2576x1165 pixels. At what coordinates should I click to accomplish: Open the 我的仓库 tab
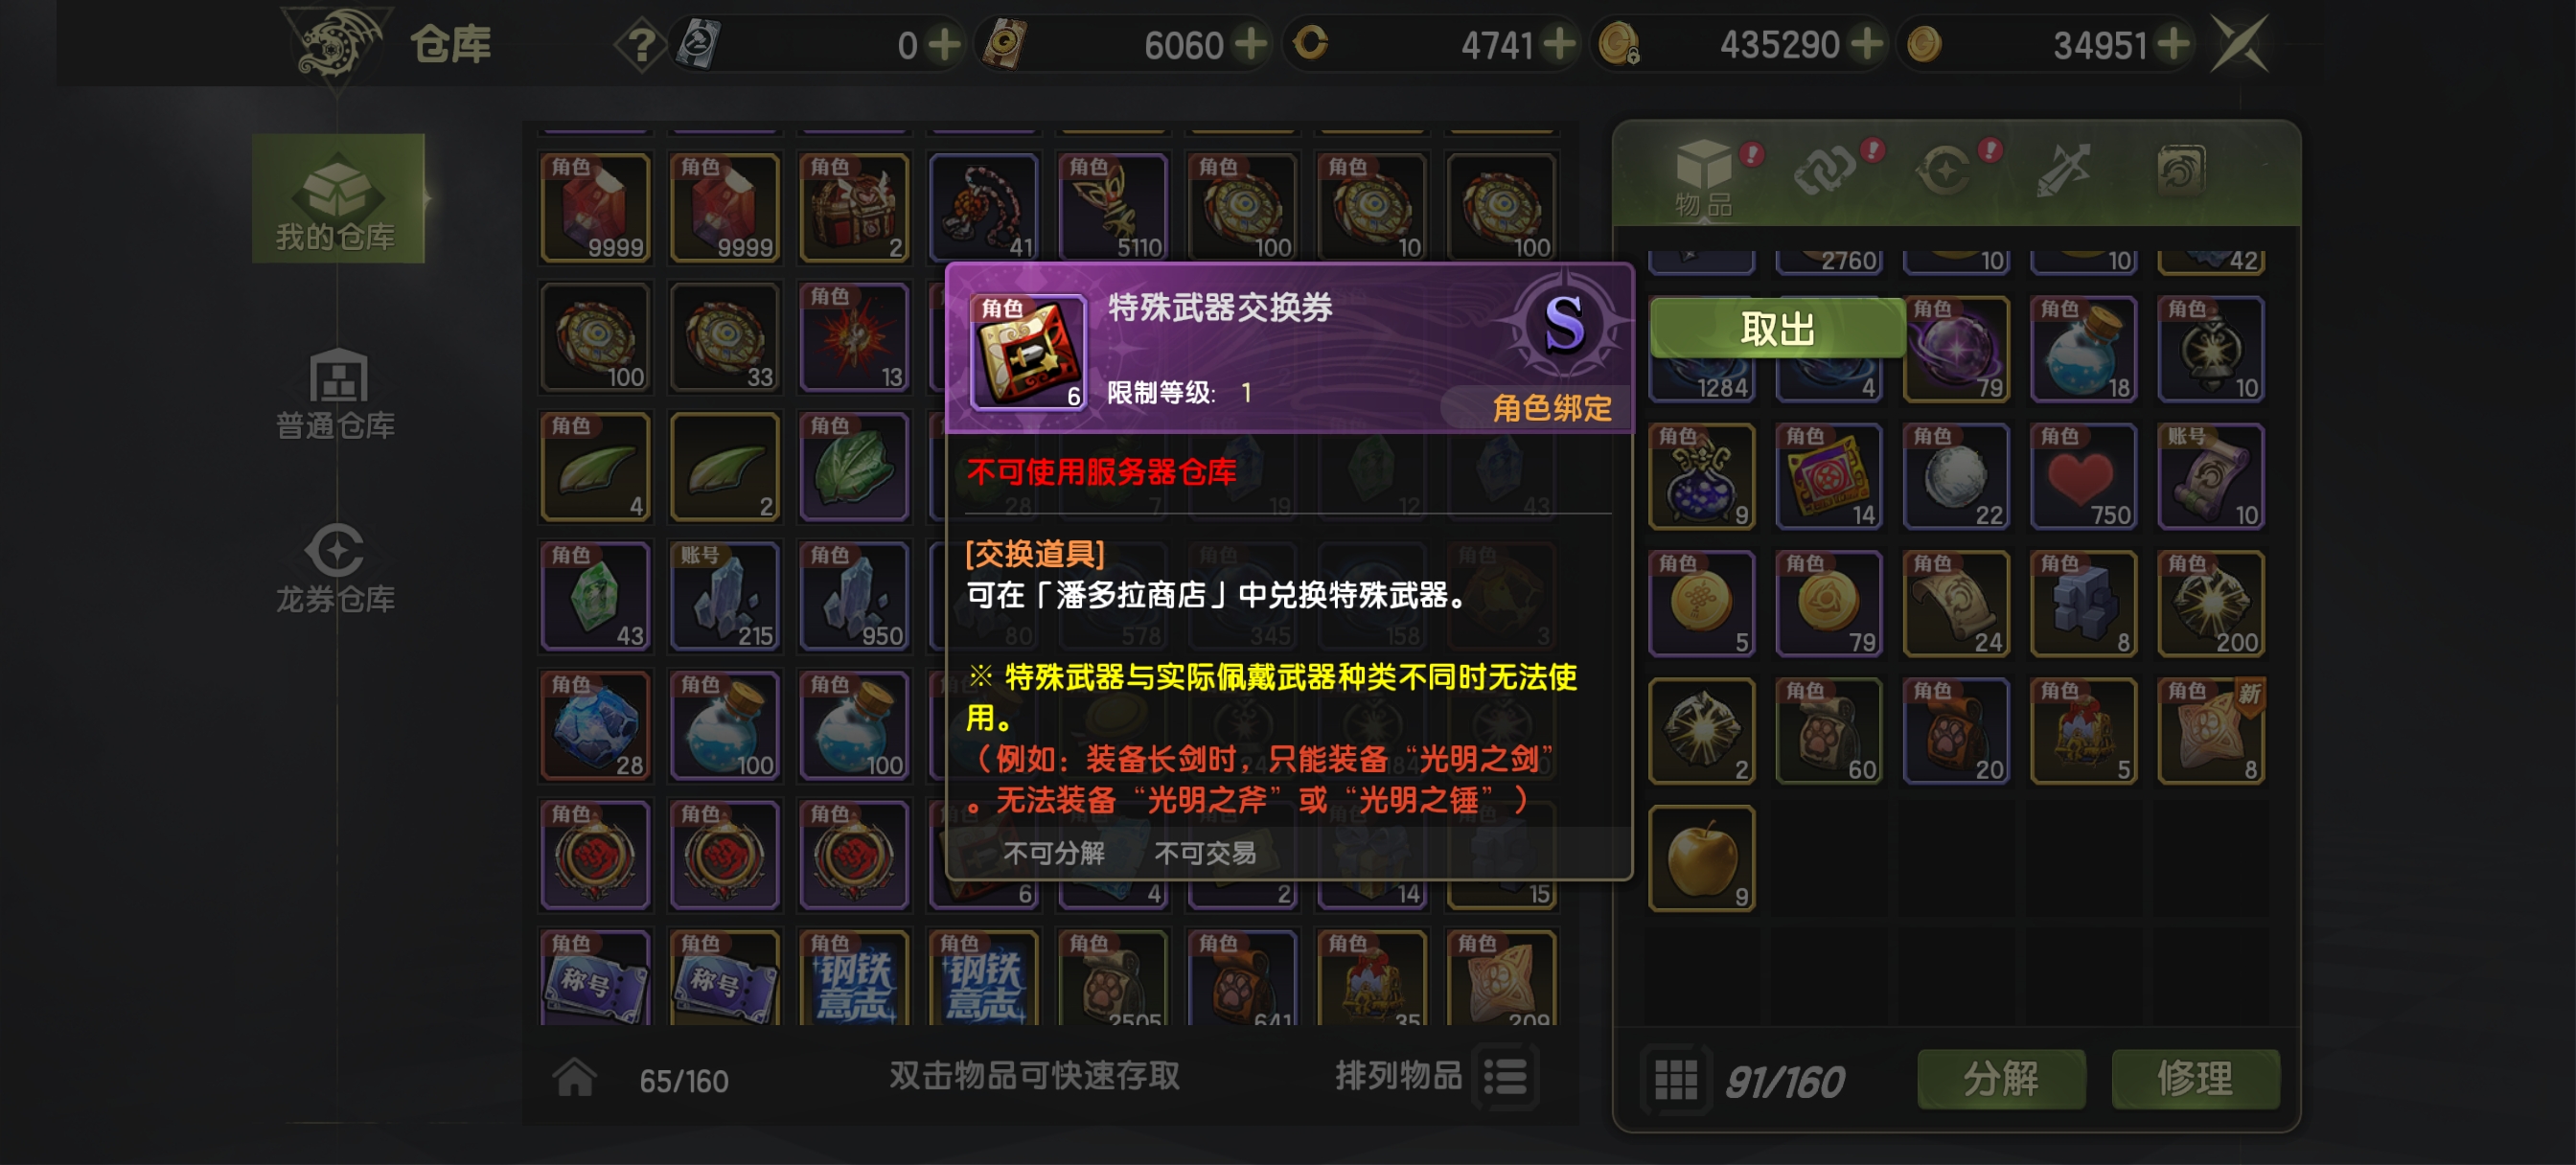coord(337,199)
